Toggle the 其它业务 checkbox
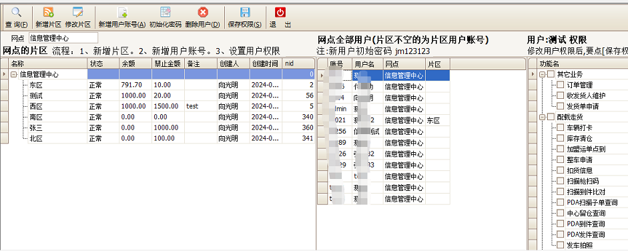Viewport: 628px width, 251px height. click(551, 75)
